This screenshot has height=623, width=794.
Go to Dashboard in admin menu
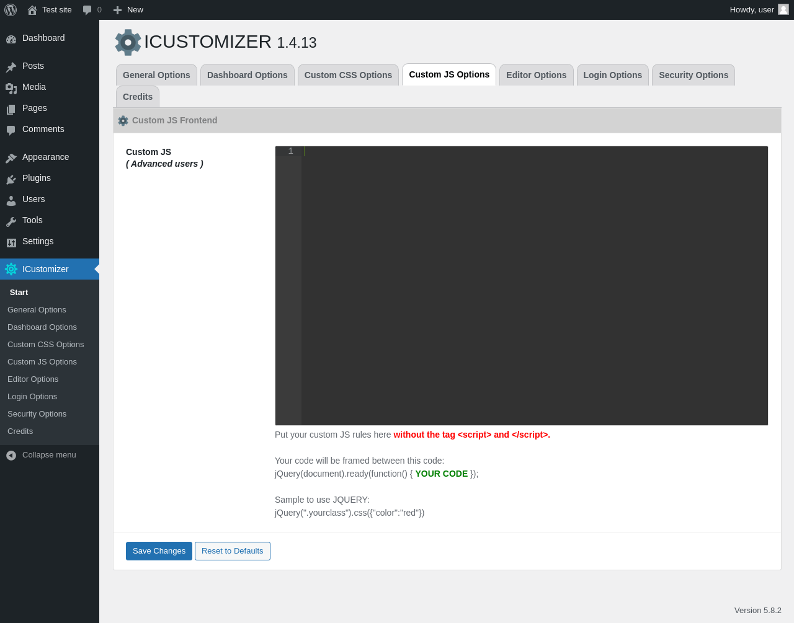point(43,38)
